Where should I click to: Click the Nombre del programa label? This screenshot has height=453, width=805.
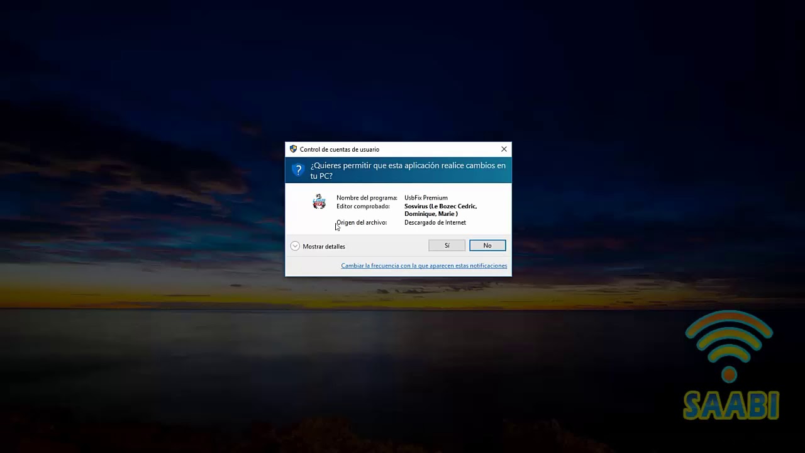tap(367, 198)
